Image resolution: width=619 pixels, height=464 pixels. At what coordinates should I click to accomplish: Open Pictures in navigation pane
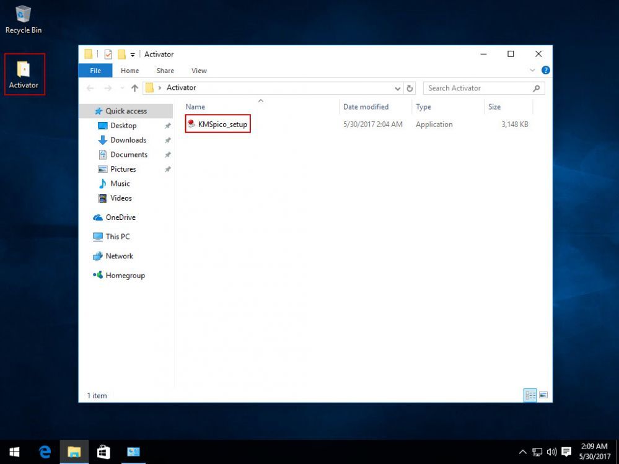click(123, 169)
